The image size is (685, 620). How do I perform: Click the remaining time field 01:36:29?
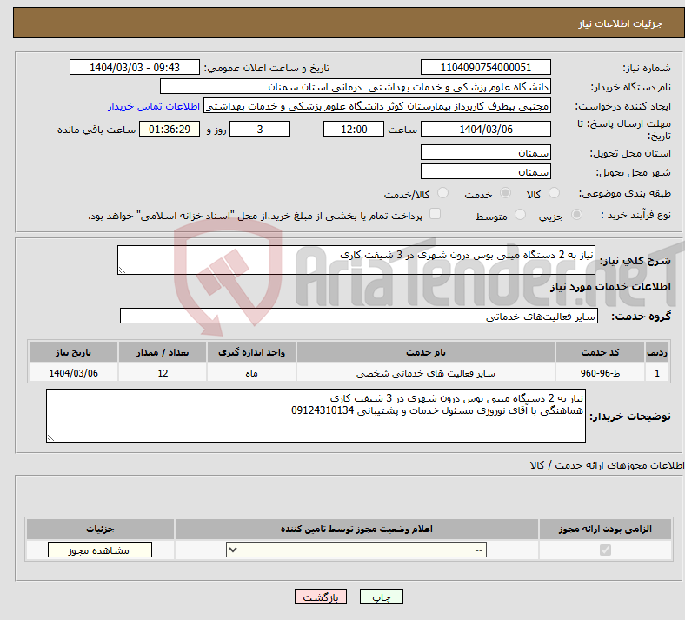(x=170, y=130)
